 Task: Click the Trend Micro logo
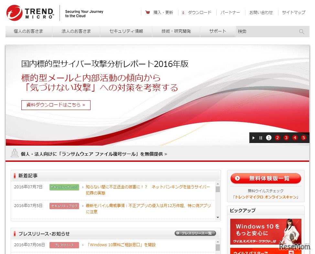click(x=30, y=13)
